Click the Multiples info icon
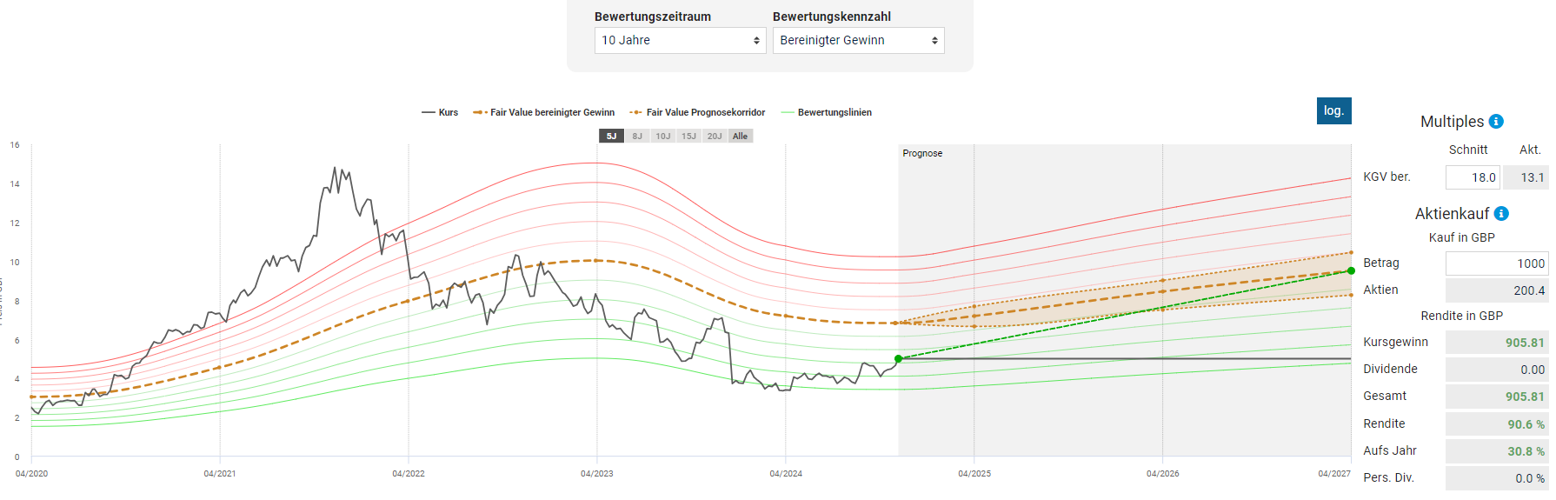Viewport: 1556px width, 500px height. [1496, 122]
